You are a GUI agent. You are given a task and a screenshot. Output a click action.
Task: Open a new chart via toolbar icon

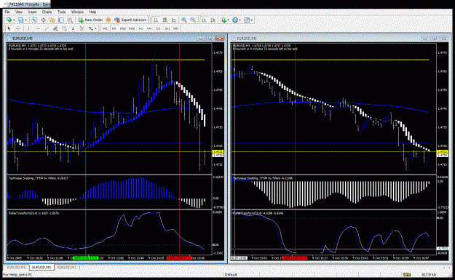(9, 20)
